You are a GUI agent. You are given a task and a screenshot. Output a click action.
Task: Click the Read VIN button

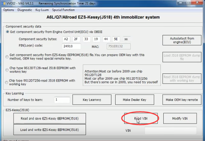click(x=141, y=118)
